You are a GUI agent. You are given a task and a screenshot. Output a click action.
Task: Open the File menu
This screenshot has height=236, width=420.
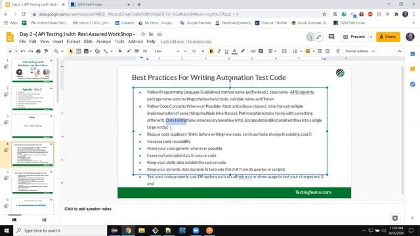[22, 41]
